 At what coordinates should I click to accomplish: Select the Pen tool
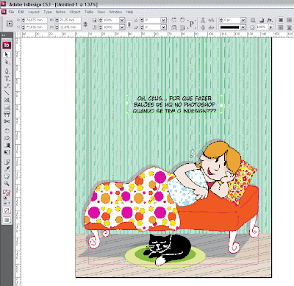point(7,71)
